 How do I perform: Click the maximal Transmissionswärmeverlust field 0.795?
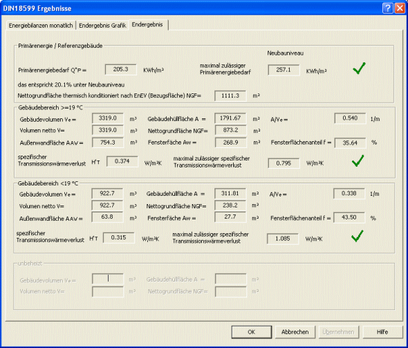tap(284, 163)
